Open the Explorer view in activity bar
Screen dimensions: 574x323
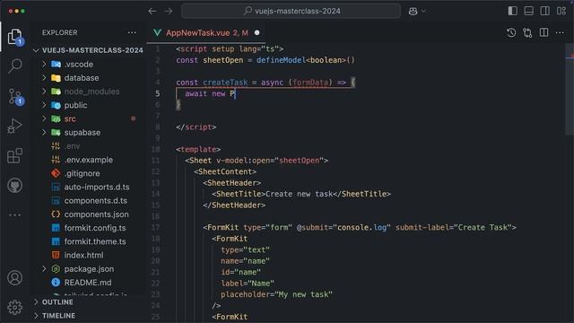(x=14, y=37)
